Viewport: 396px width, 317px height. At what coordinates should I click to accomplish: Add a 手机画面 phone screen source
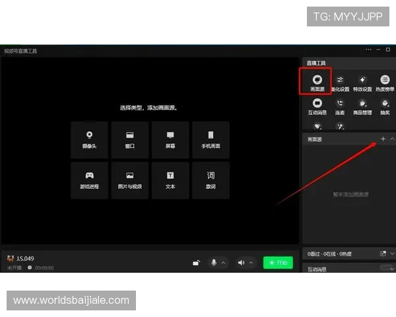pos(211,139)
